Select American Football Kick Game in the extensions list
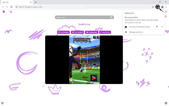 (x=140, y=27)
